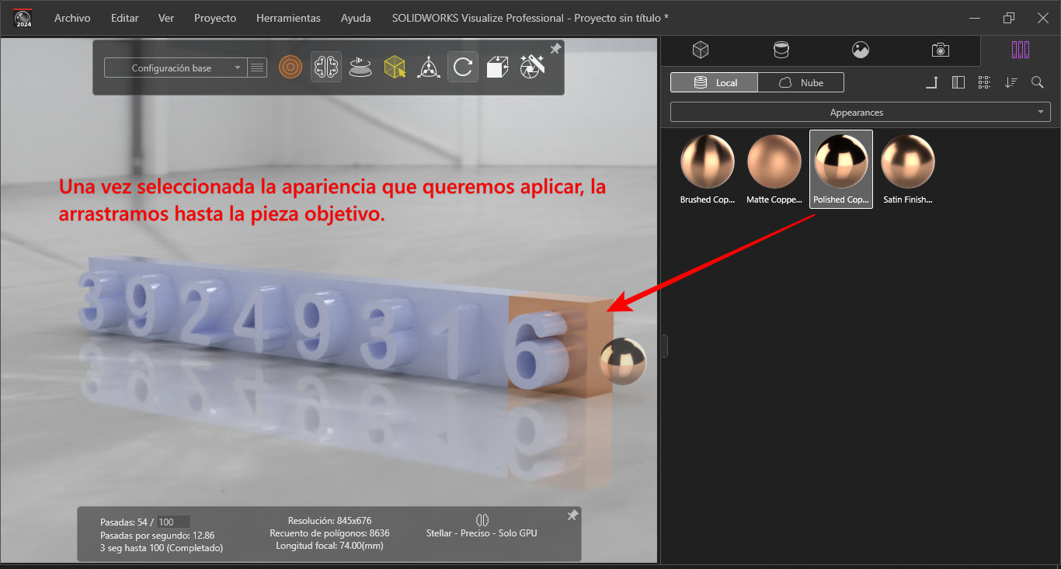The width and height of the screenshot is (1061, 569).
Task: Click the Pasadas value input field
Action: [174, 522]
